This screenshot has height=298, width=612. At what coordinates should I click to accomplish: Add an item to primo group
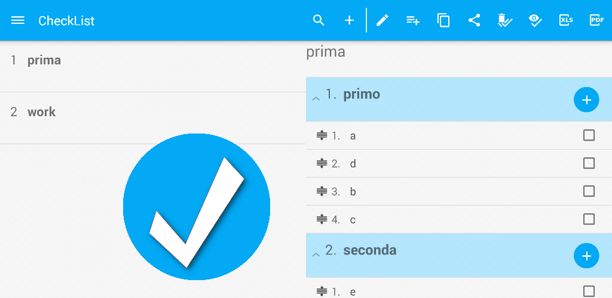[586, 100]
